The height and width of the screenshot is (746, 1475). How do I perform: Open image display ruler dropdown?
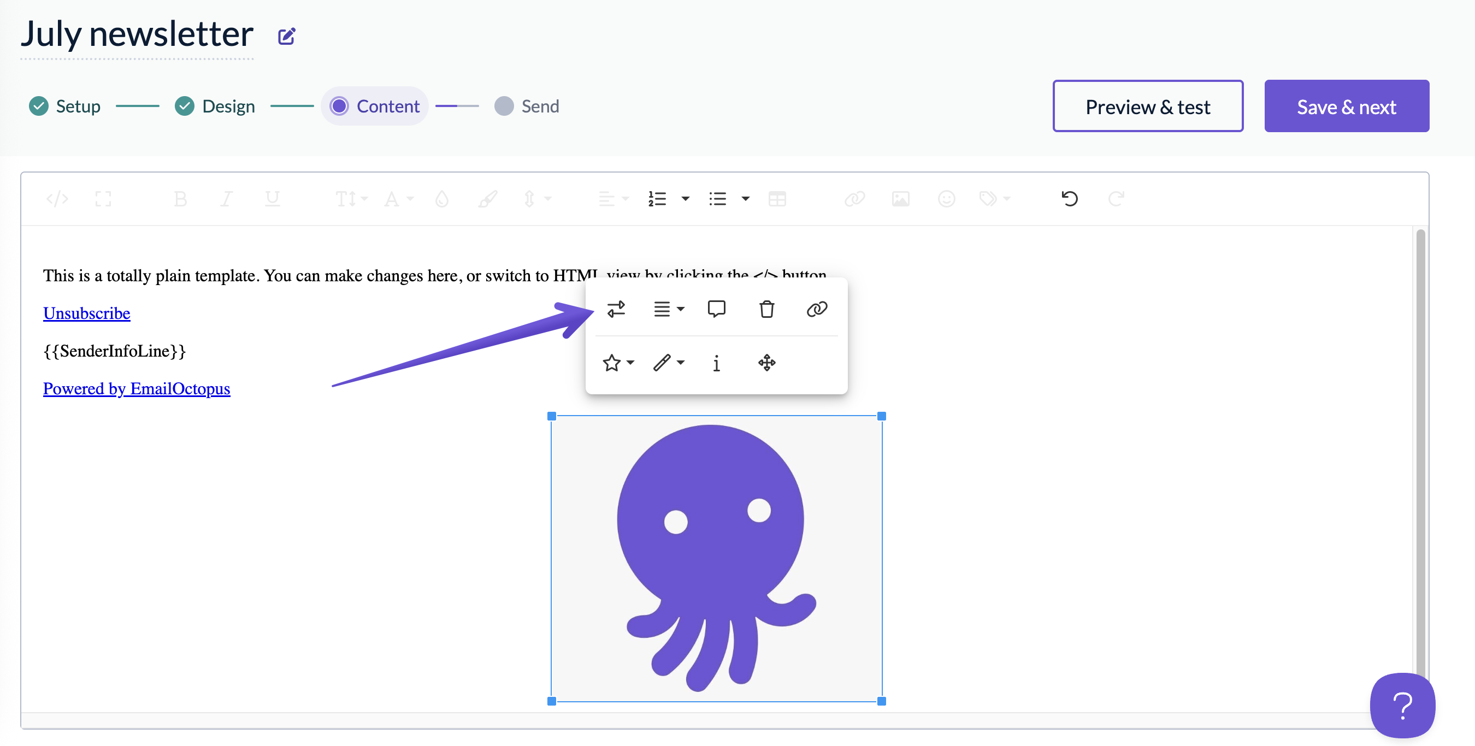(x=669, y=363)
